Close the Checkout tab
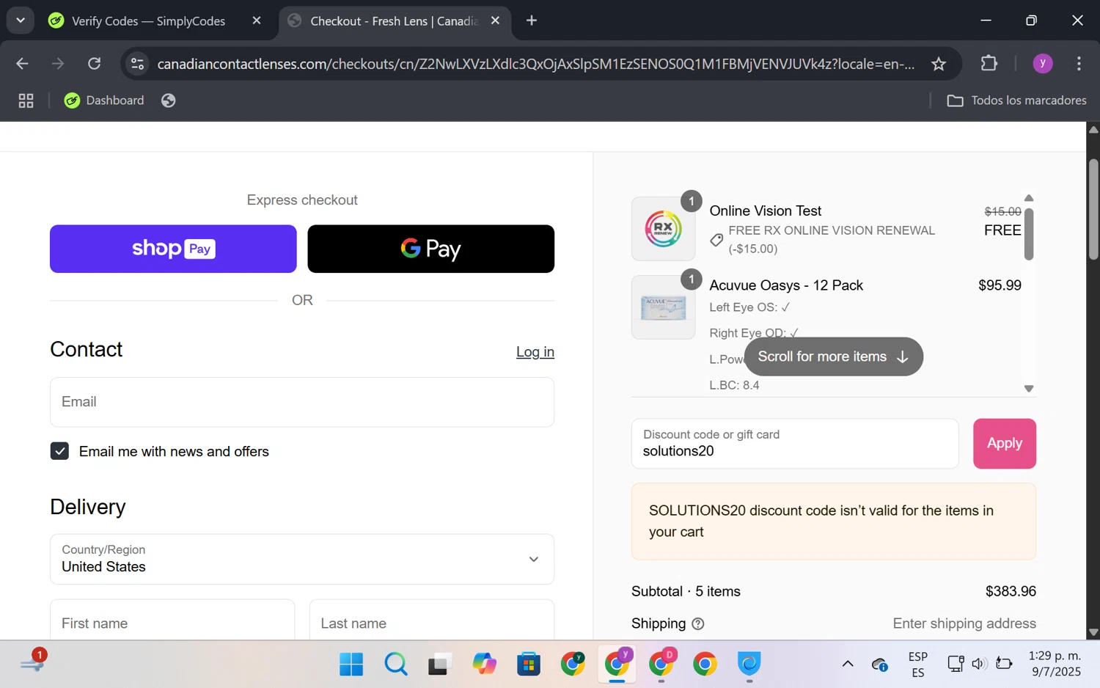The image size is (1100, 688). [x=495, y=21]
